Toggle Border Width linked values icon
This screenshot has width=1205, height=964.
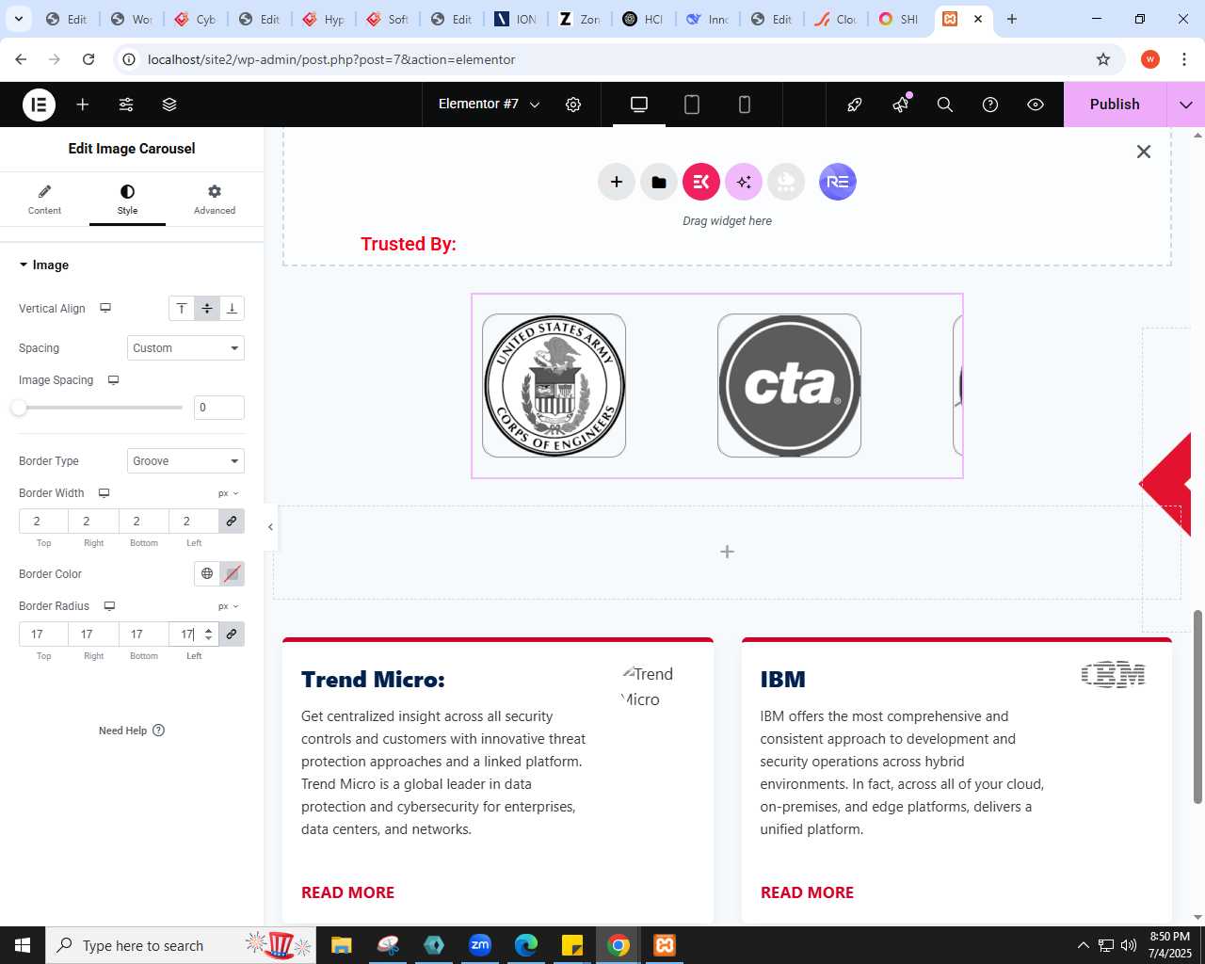click(232, 522)
